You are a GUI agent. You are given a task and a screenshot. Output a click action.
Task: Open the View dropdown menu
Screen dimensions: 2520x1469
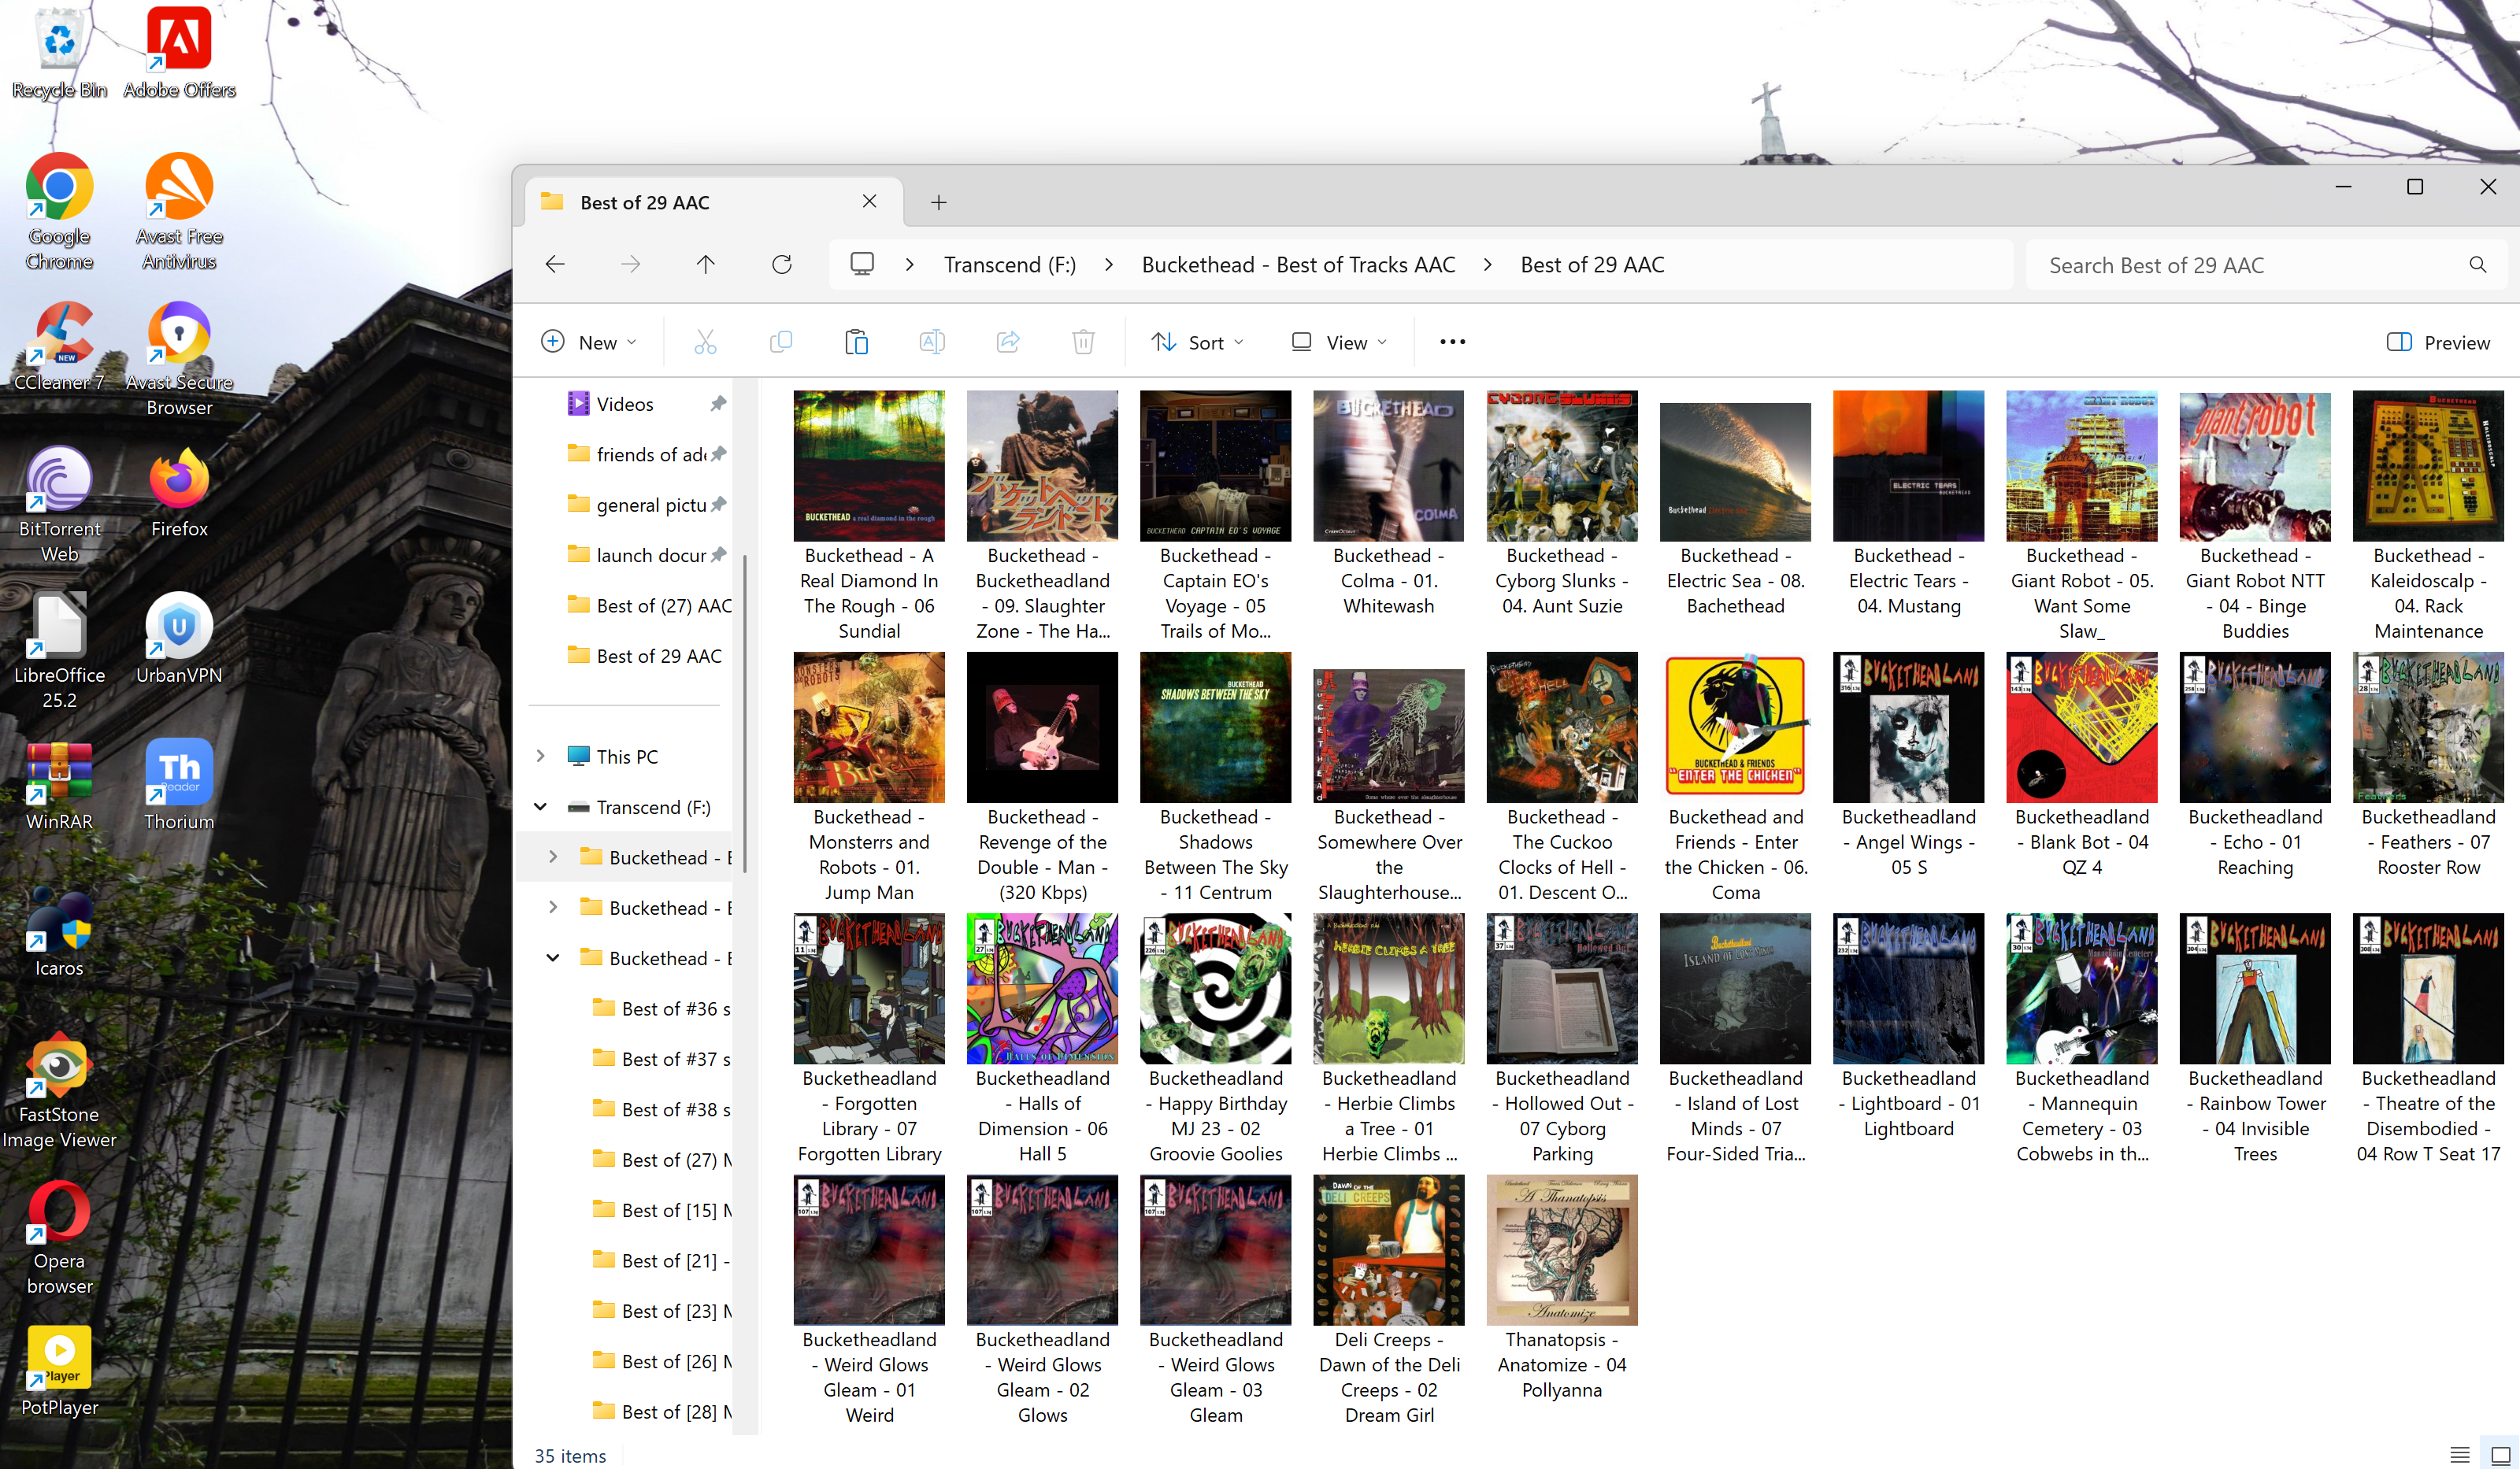pyautogui.click(x=1340, y=342)
